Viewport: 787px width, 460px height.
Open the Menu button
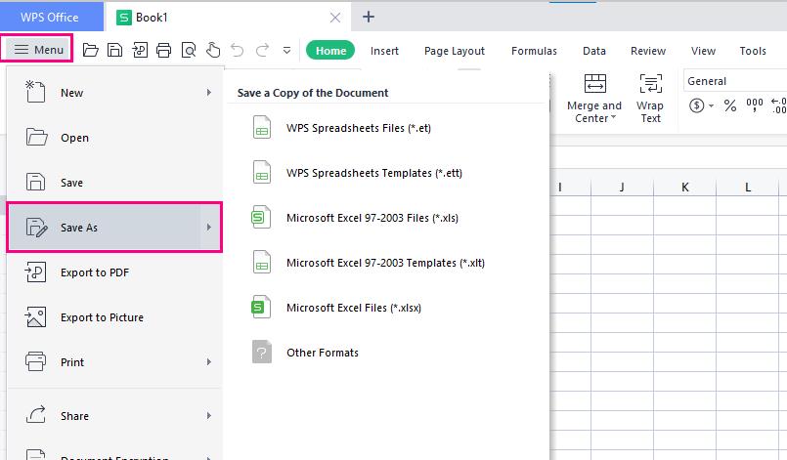[x=39, y=50]
